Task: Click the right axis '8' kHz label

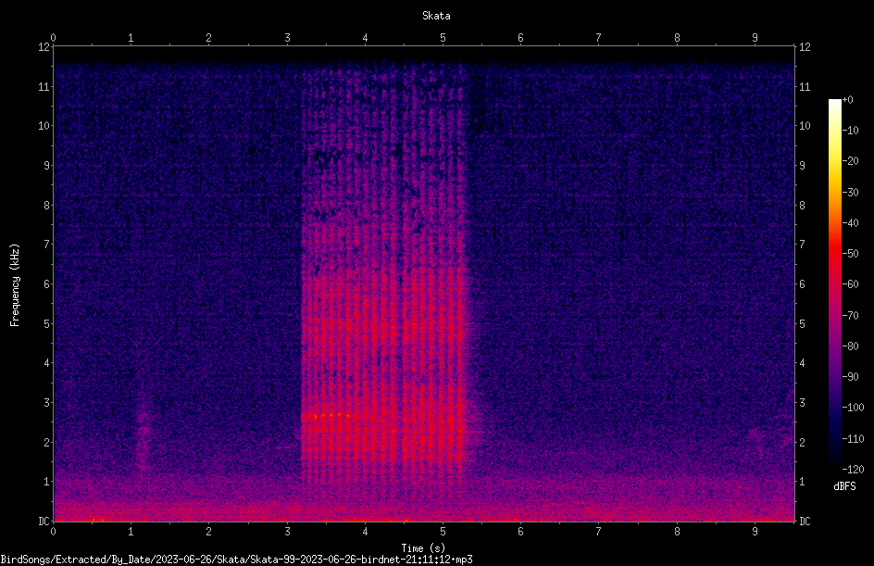Action: (802, 205)
